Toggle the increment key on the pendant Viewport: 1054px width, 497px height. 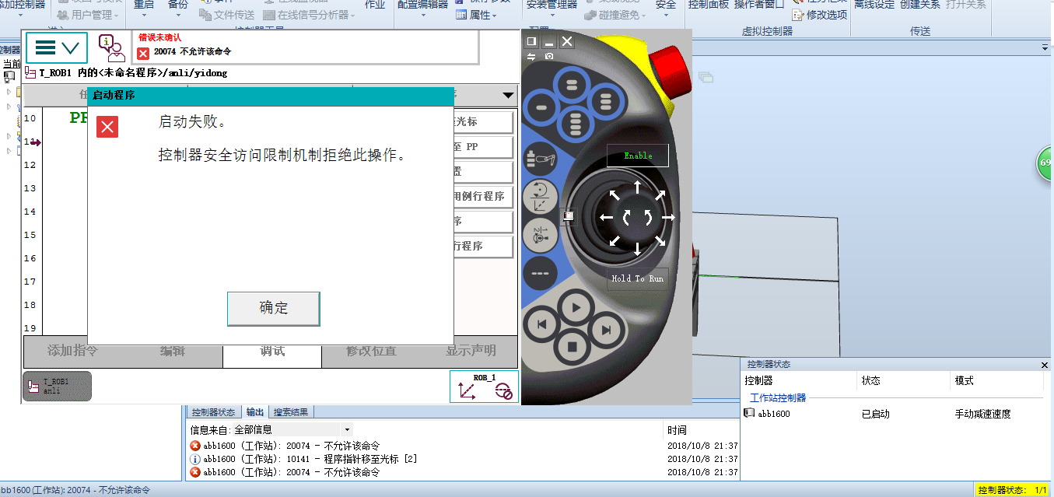[x=539, y=273]
